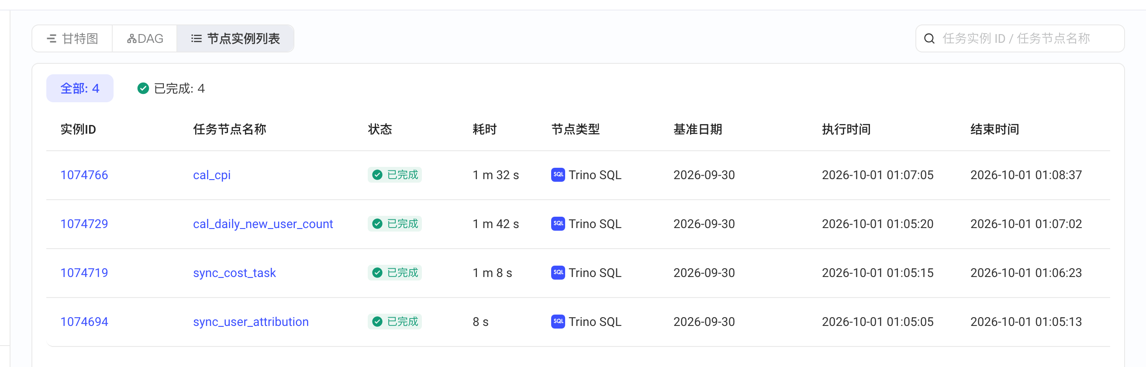Click the 任务节点名称 column header
1146x367 pixels.
230,129
